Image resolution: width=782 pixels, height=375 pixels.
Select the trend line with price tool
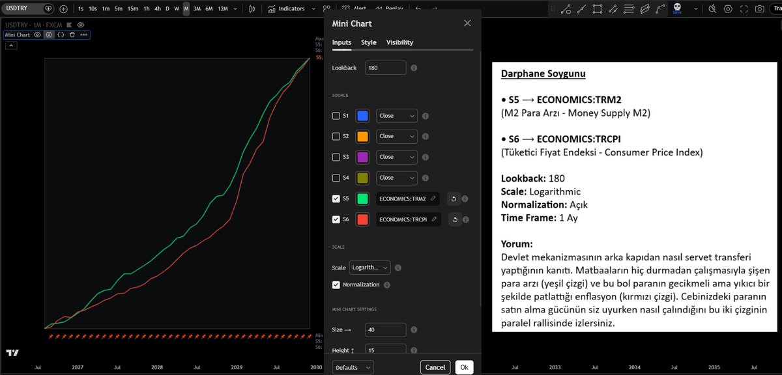click(565, 8)
